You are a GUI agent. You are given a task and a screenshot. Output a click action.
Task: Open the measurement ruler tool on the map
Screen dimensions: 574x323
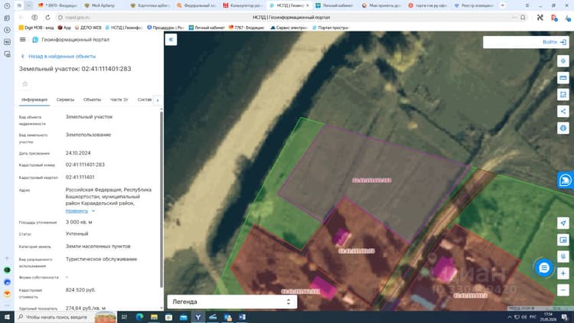(563, 77)
